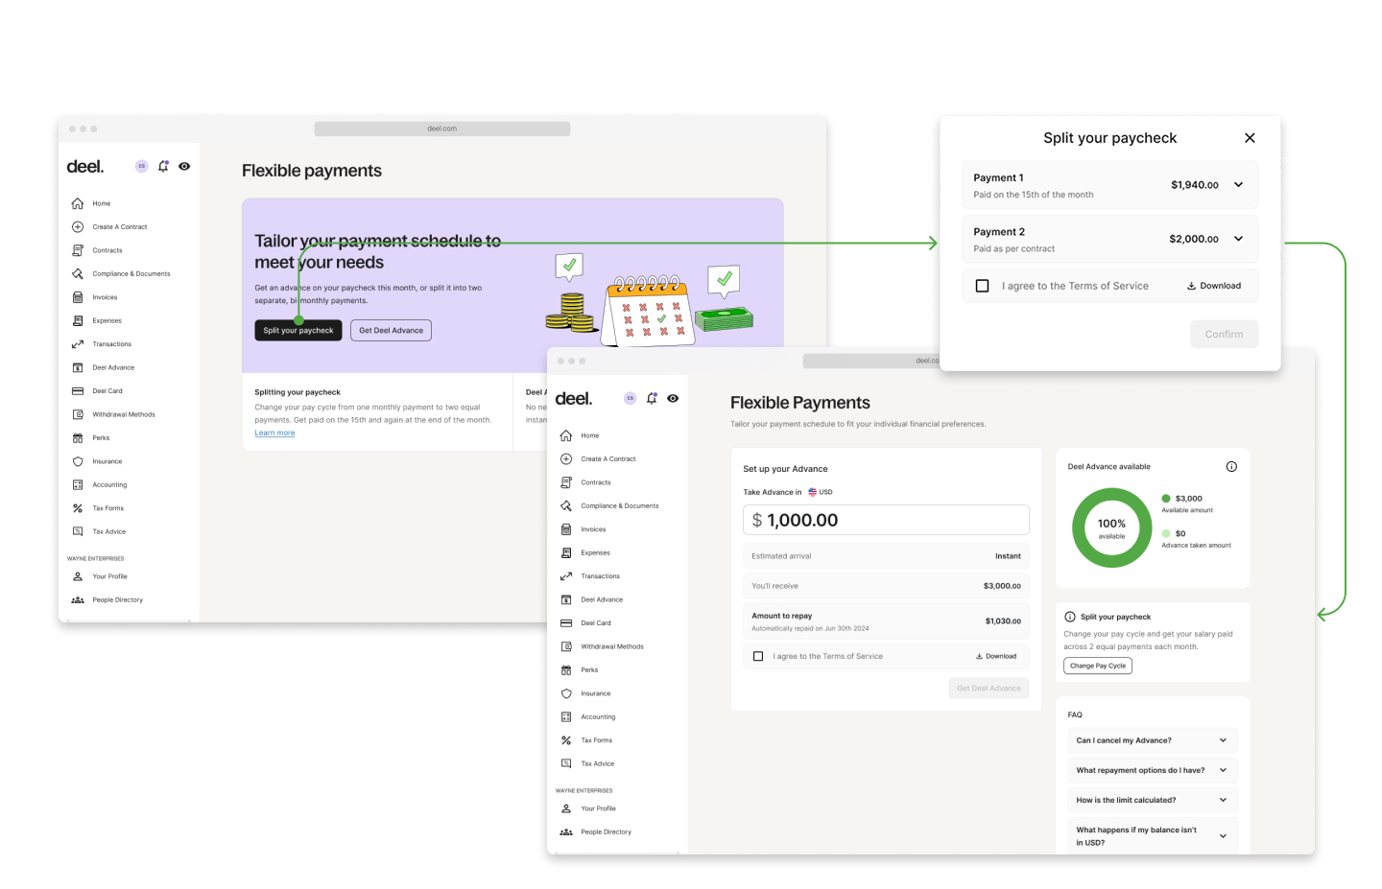Click Create A Contract plus icon in back window
The image size is (1382, 889).
[x=78, y=227]
